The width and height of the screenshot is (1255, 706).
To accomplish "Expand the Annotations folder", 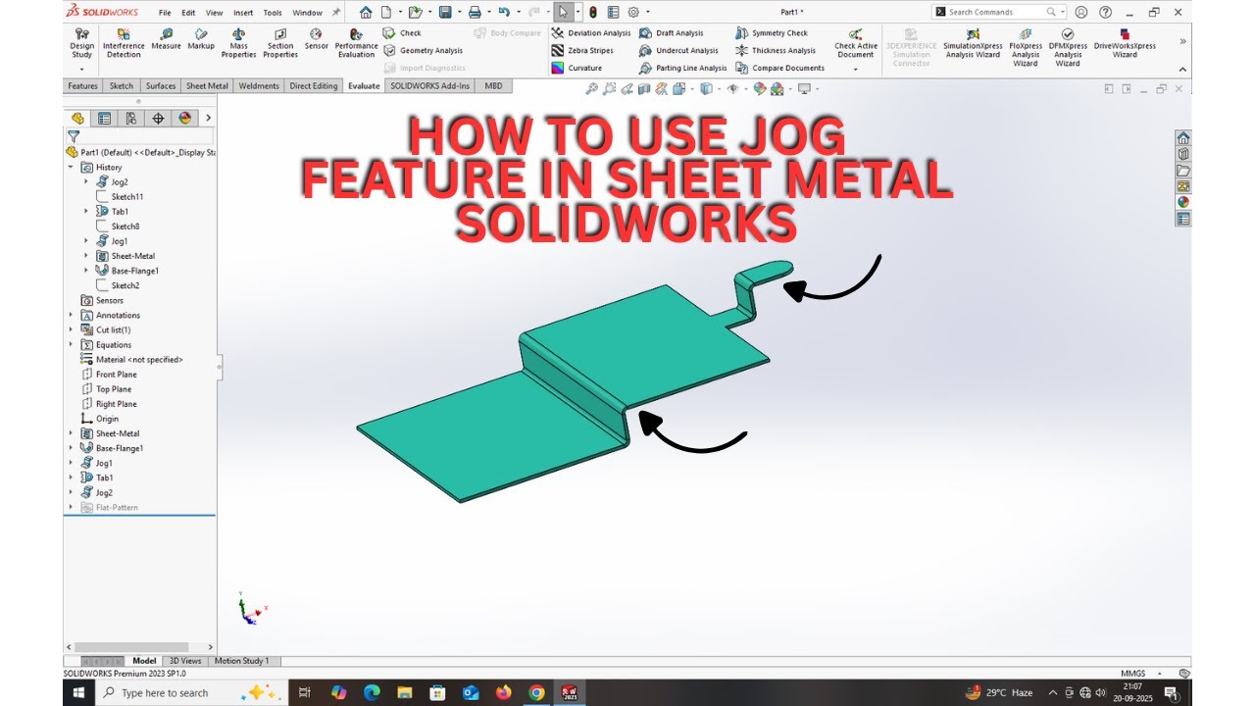I will [71, 315].
